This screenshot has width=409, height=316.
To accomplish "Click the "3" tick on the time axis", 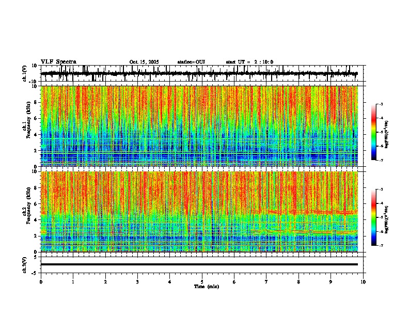I will click(137, 282).
